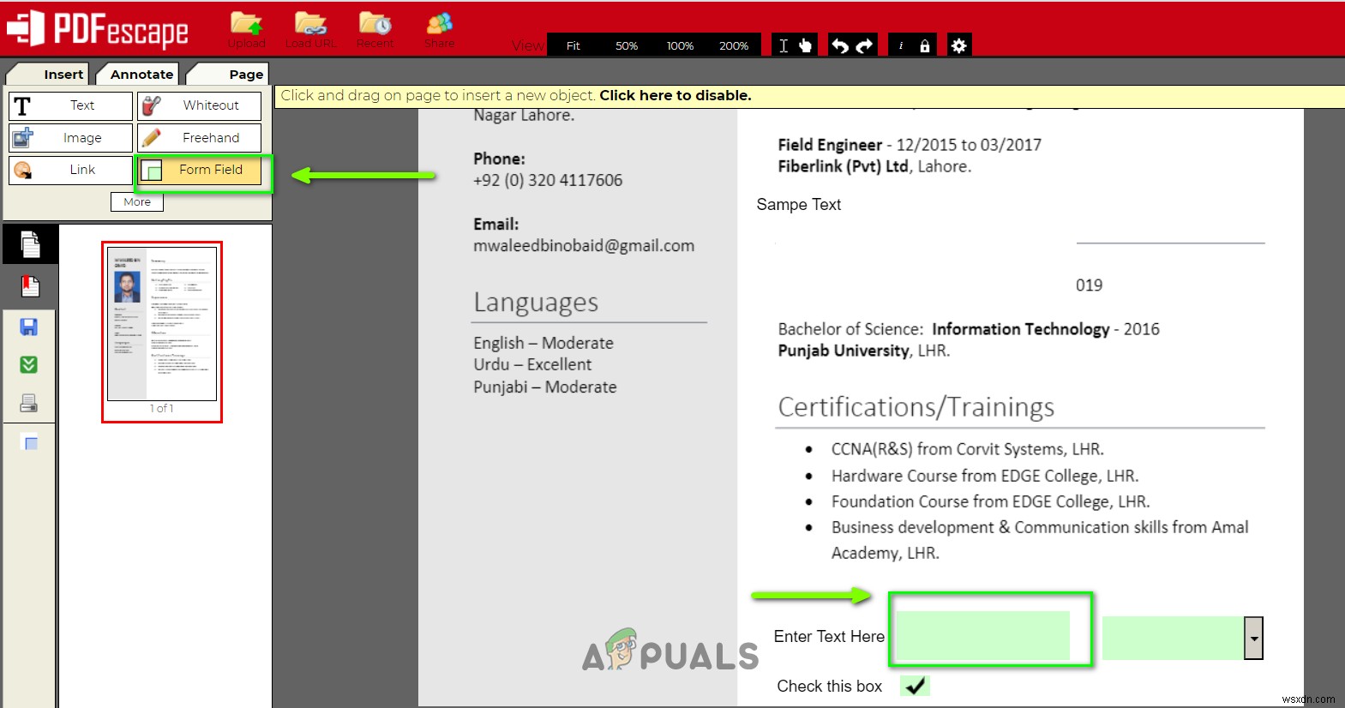Click 'Field Engineer' job title line
This screenshot has width=1345, height=708.
(910, 145)
